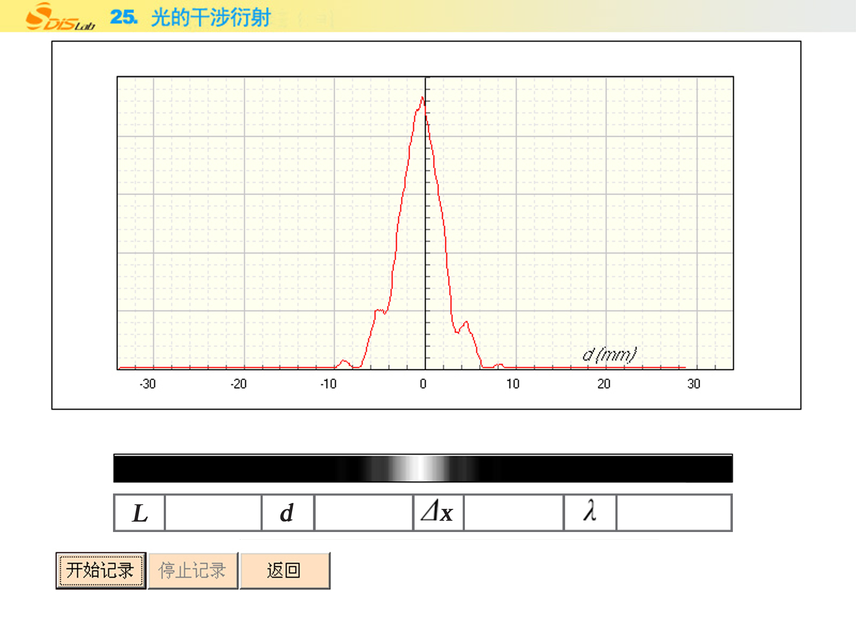Click the bright center of diffraction stripe
The image size is (856, 642).
[422, 468]
